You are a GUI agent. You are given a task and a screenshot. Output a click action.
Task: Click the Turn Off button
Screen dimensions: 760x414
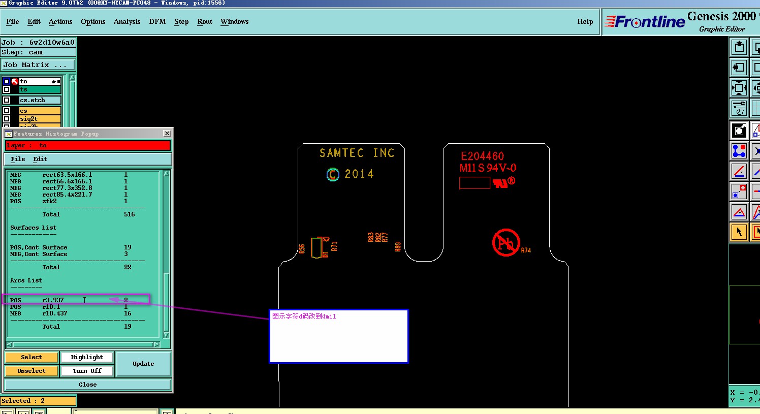87,371
